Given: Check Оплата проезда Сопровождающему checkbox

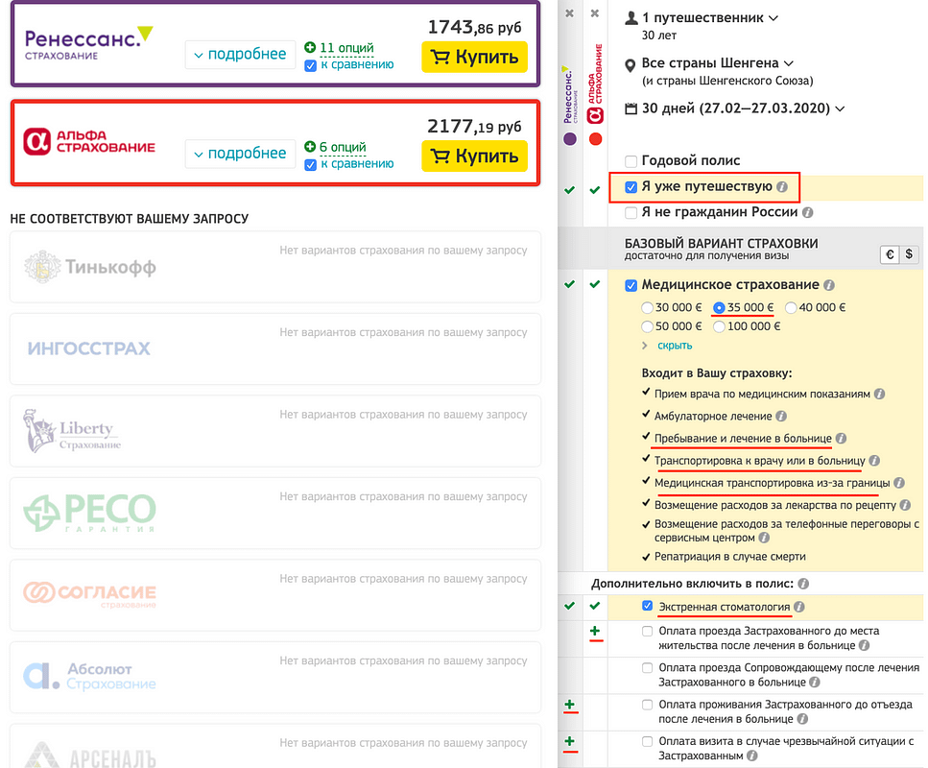Looking at the screenshot, I should (647, 668).
